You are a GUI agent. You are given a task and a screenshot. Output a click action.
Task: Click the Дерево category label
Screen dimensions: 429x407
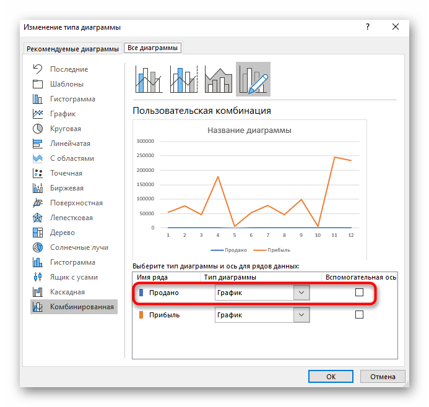(63, 233)
